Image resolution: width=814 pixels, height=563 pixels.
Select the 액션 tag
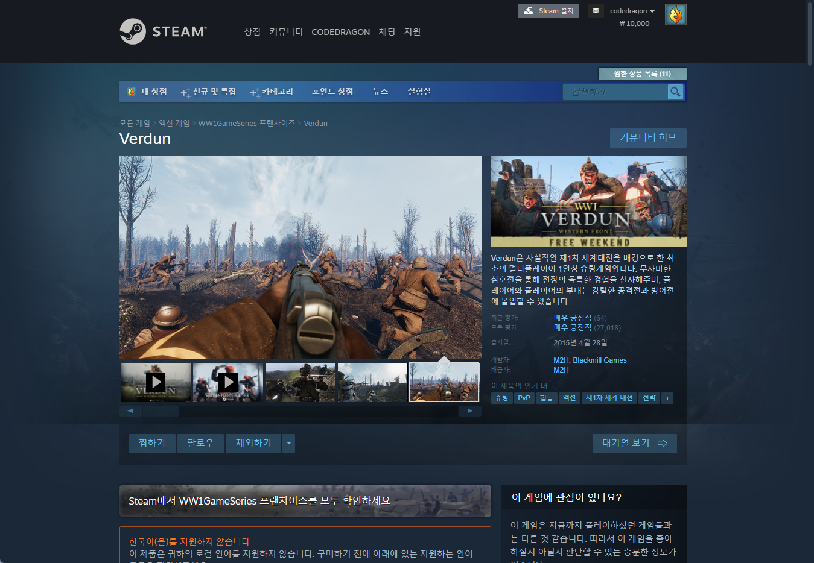pos(569,398)
